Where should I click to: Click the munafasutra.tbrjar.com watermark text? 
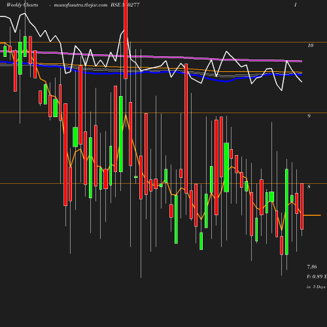tap(80, 5)
